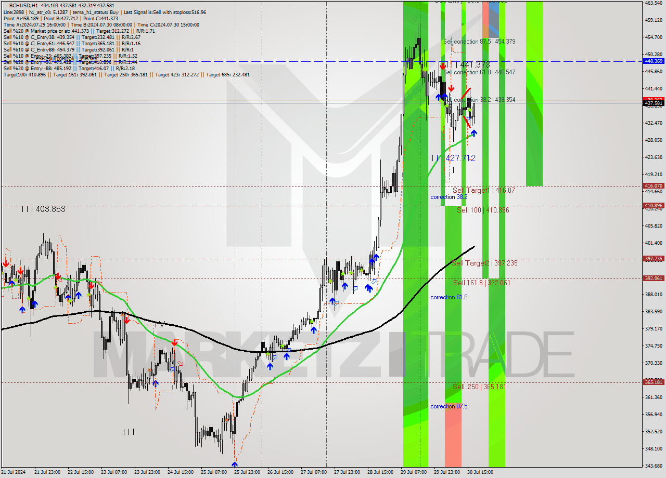This screenshot has height=478, width=666.
Task: Click the '| | | 427.712' wave label
Action: pyautogui.click(x=453, y=158)
